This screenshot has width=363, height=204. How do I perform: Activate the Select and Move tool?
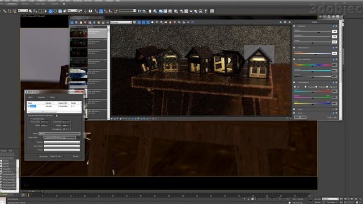pos(50,11)
